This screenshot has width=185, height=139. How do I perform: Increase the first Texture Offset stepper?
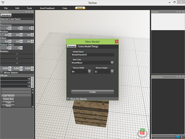pyautogui.click(x=10, y=47)
